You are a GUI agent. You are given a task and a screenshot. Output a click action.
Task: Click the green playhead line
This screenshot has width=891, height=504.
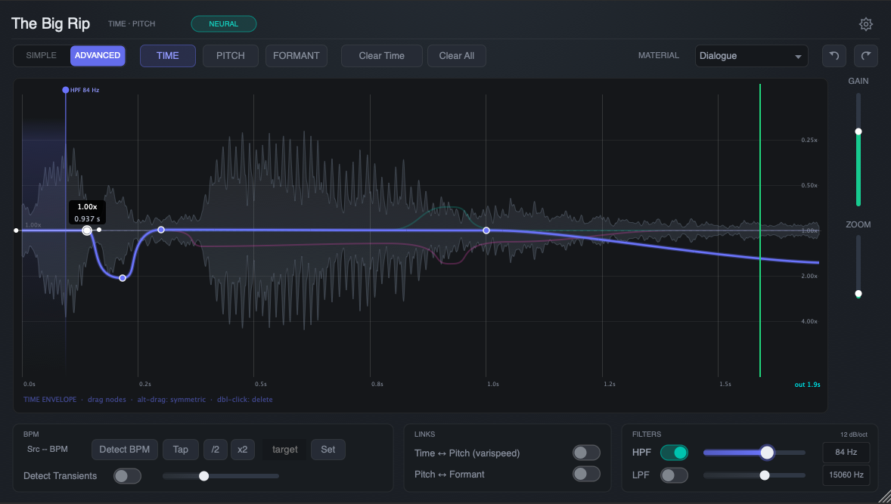[759, 230]
